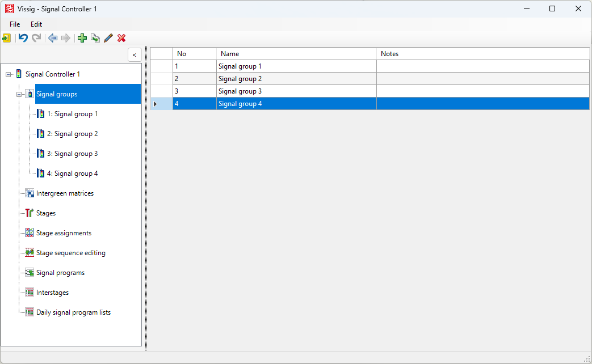Click the blue Back arrow icon
Viewport: 592px width, 364px height.
(53, 38)
